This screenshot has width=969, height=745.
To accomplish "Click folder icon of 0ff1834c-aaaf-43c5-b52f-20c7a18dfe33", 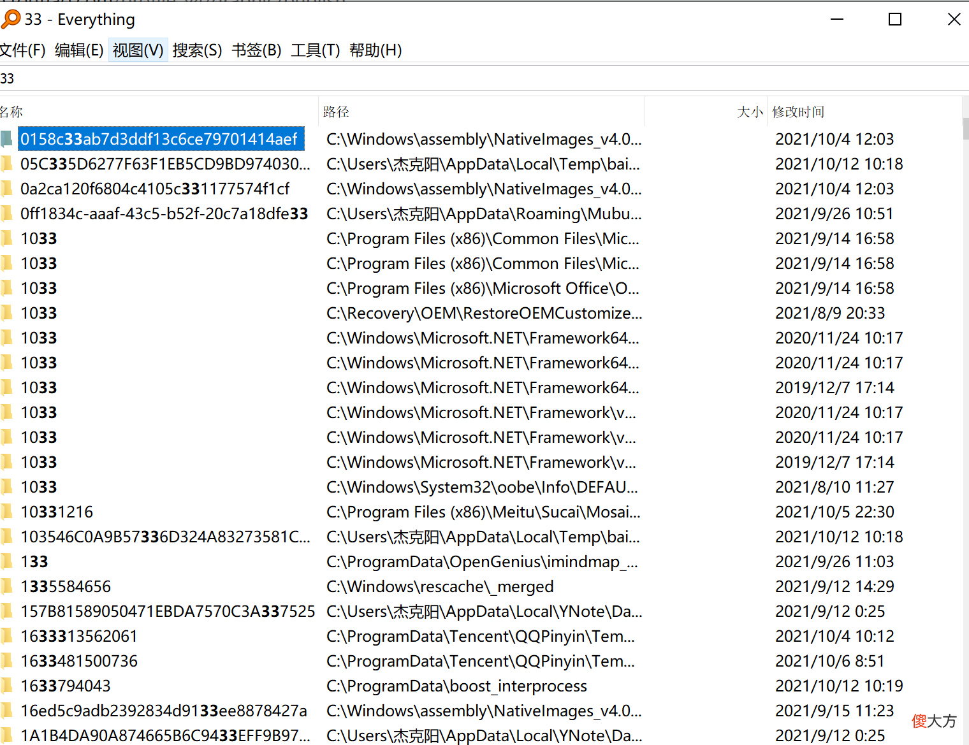I will point(6,213).
